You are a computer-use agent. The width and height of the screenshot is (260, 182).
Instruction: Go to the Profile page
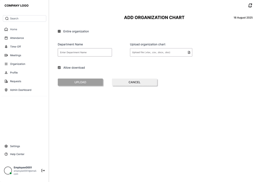pyautogui.click(x=14, y=73)
